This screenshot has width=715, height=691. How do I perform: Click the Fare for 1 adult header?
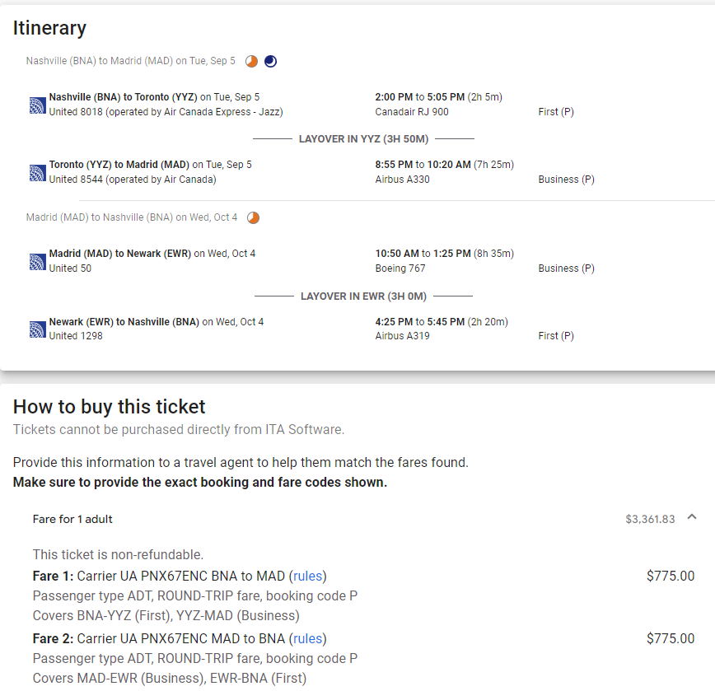(x=72, y=519)
